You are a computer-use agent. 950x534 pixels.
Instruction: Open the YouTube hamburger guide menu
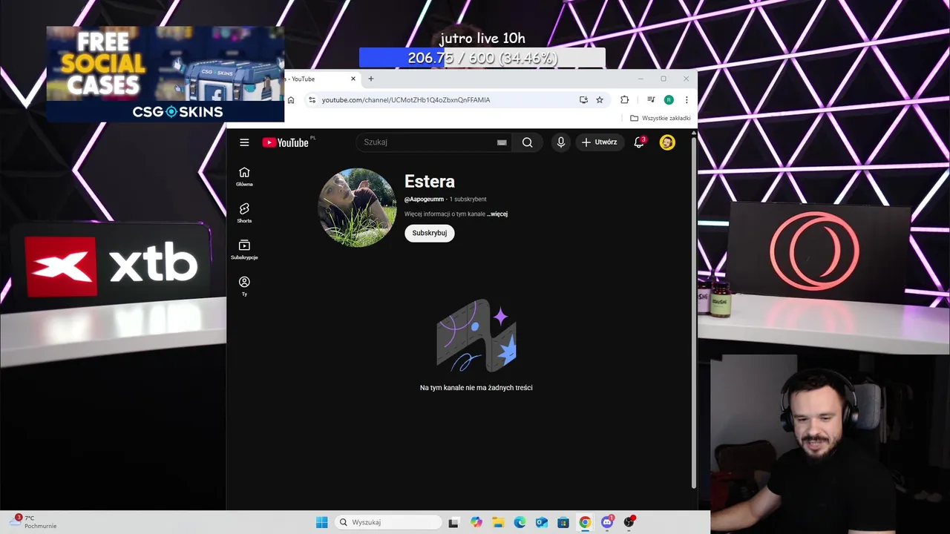click(x=244, y=142)
